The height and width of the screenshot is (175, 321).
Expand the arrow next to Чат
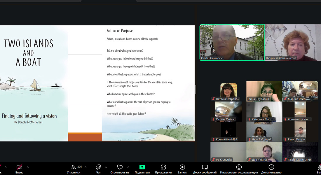pyautogui.click(x=106, y=167)
